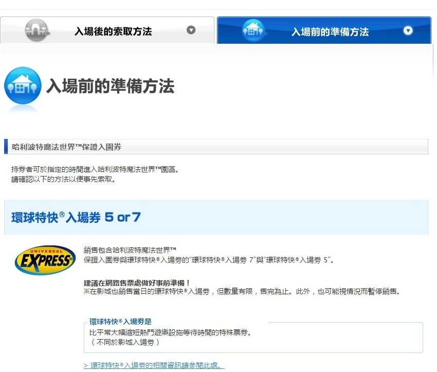Click the ※在影城也銷售當日的環球特快 notice
The height and width of the screenshot is (372, 437).
point(242,291)
